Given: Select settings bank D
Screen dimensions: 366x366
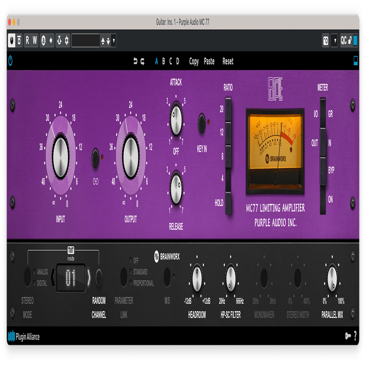Looking at the screenshot, I should pyautogui.click(x=178, y=61).
